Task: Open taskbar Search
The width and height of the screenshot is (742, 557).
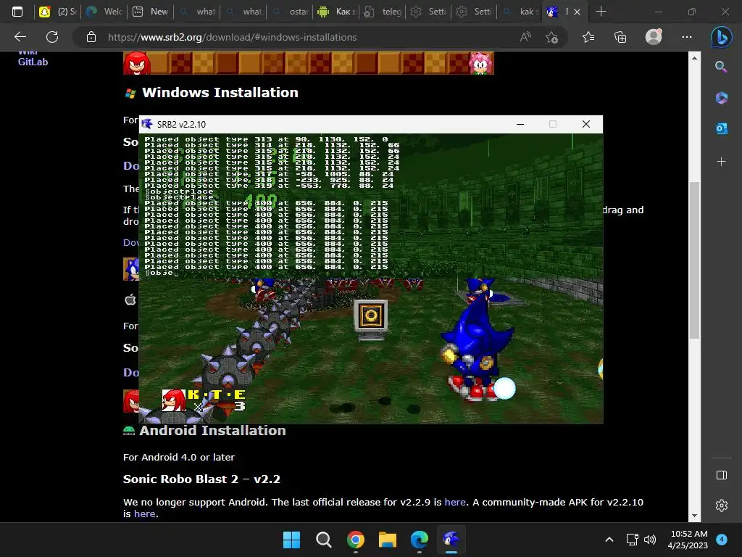Action: tap(324, 540)
